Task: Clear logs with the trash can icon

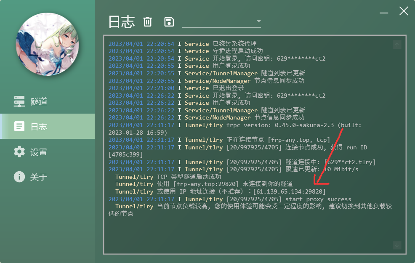Action: (x=147, y=22)
